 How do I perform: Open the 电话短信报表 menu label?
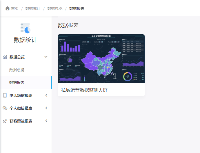click(21, 95)
